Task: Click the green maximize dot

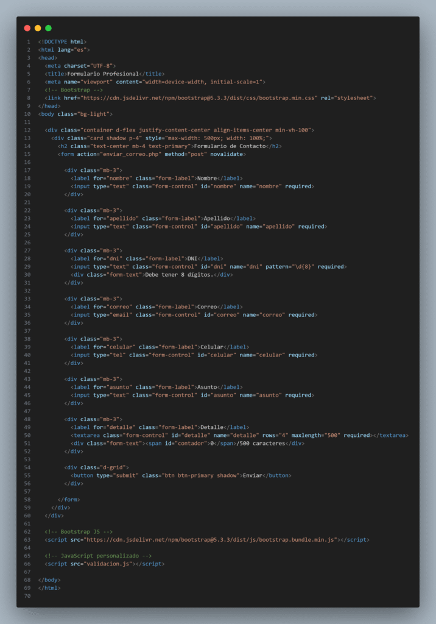Action: [49, 28]
